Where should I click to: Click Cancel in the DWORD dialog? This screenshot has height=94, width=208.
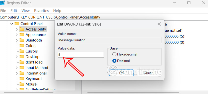coord(149,73)
